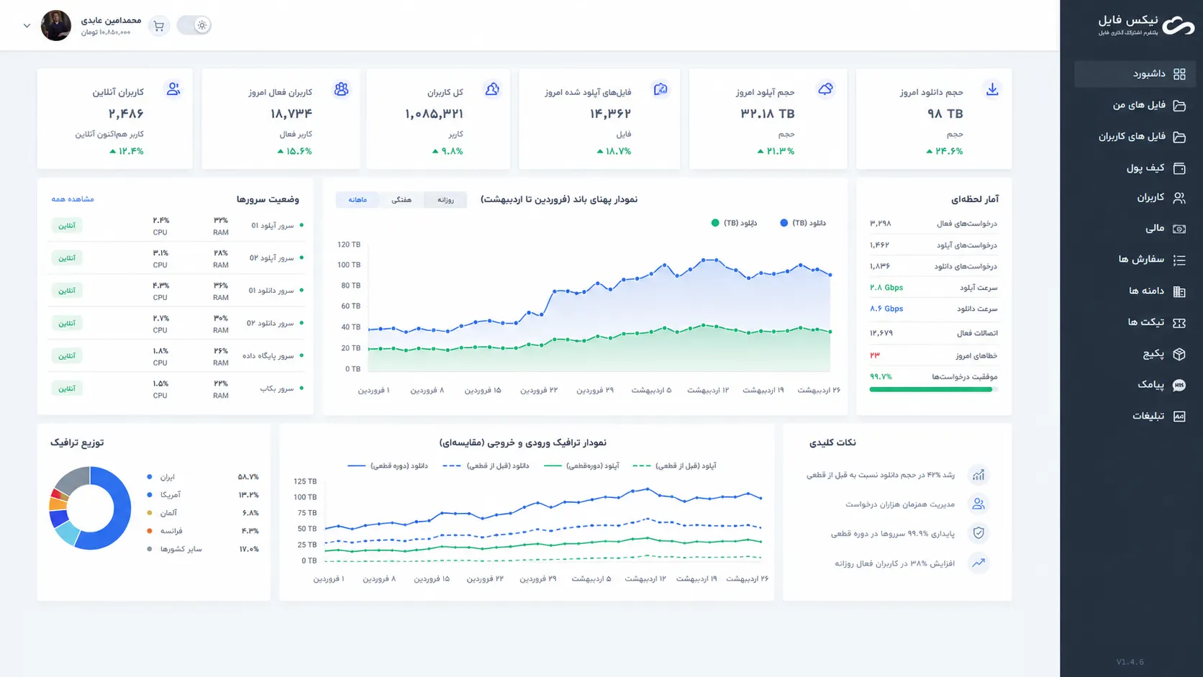Click the folder icon beside فایل های من
The image size is (1203, 677).
[1179, 106]
